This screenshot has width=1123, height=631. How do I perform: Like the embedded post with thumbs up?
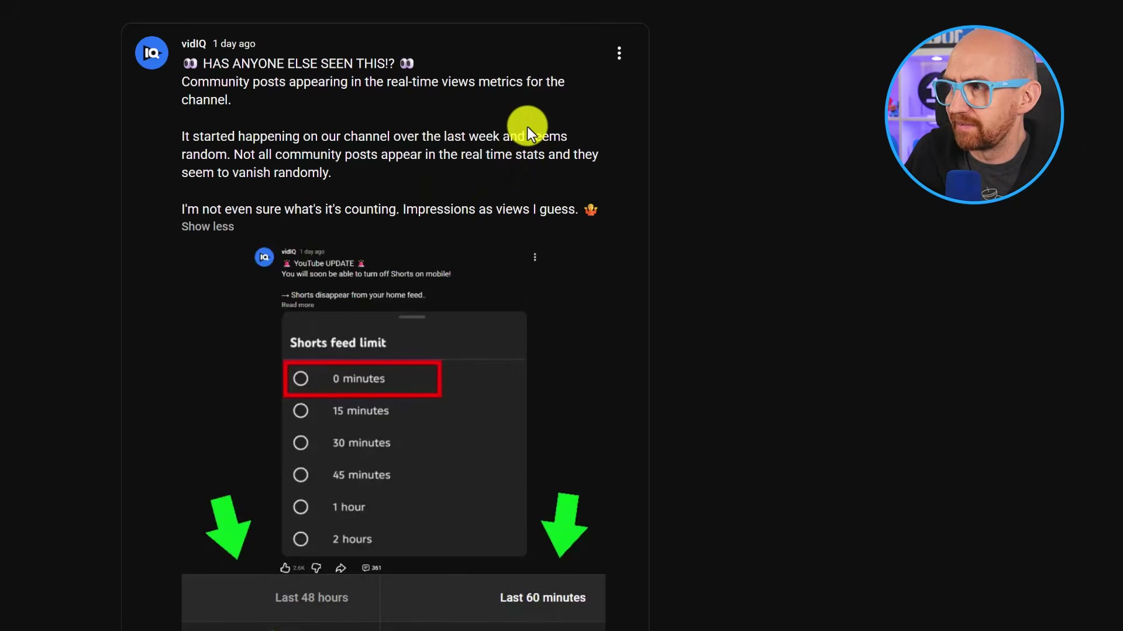click(x=285, y=568)
